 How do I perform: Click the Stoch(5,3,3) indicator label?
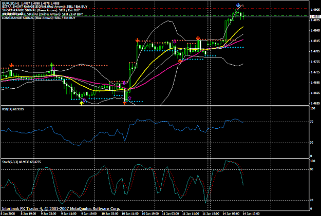coord(22,162)
